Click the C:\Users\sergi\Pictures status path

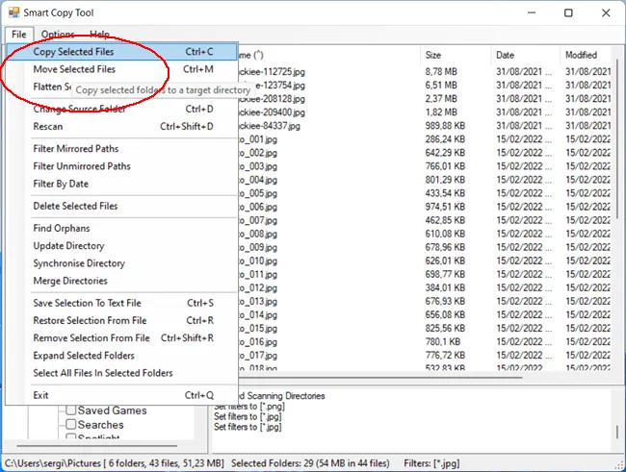click(115, 463)
